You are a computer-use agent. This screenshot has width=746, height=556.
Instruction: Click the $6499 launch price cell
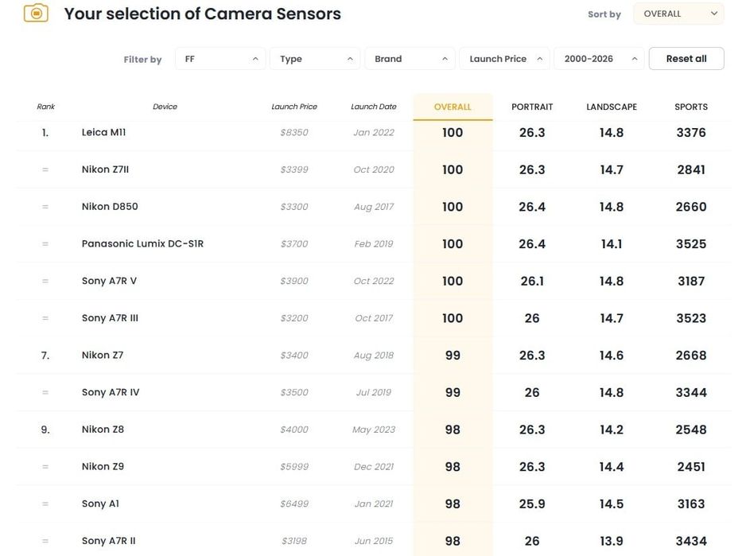coord(294,504)
